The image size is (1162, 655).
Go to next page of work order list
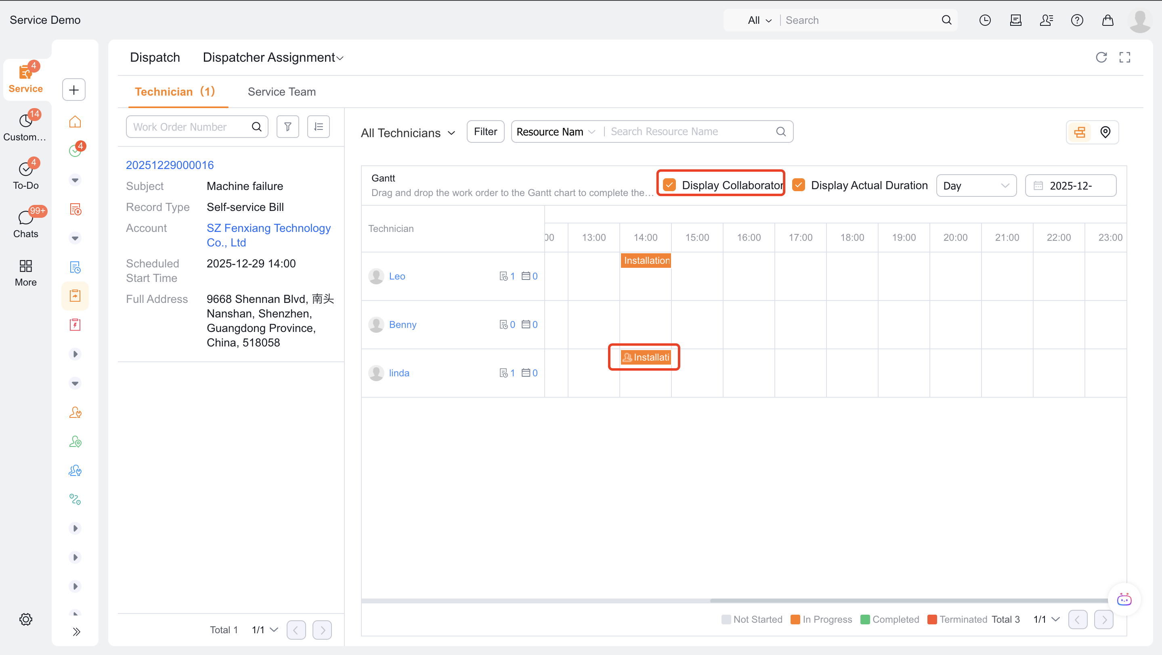tap(322, 630)
